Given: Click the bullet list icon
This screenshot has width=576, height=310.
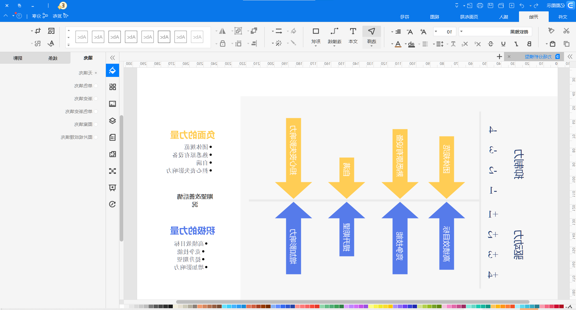Looking at the screenshot, I should (x=425, y=44).
